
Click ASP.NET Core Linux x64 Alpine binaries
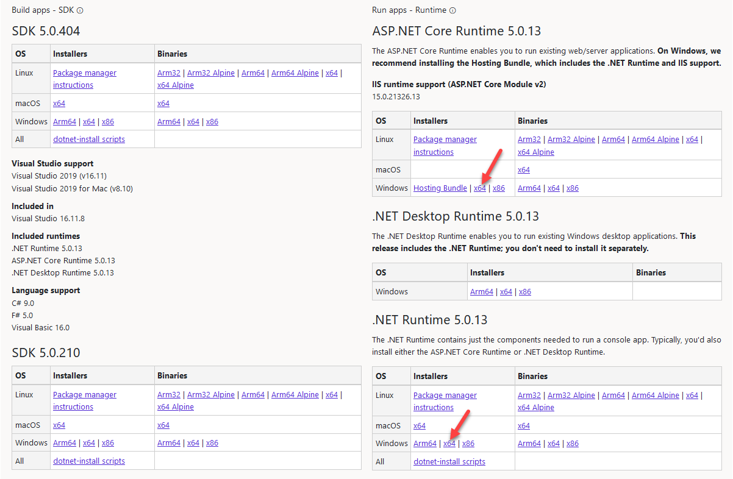tap(536, 152)
